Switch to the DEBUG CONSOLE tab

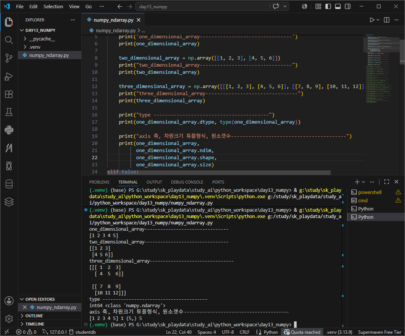187,182
